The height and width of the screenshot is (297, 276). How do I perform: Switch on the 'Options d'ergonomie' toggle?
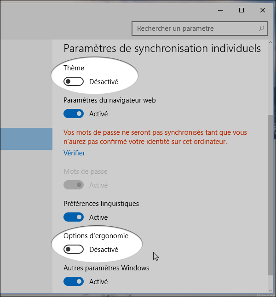pos(74,250)
